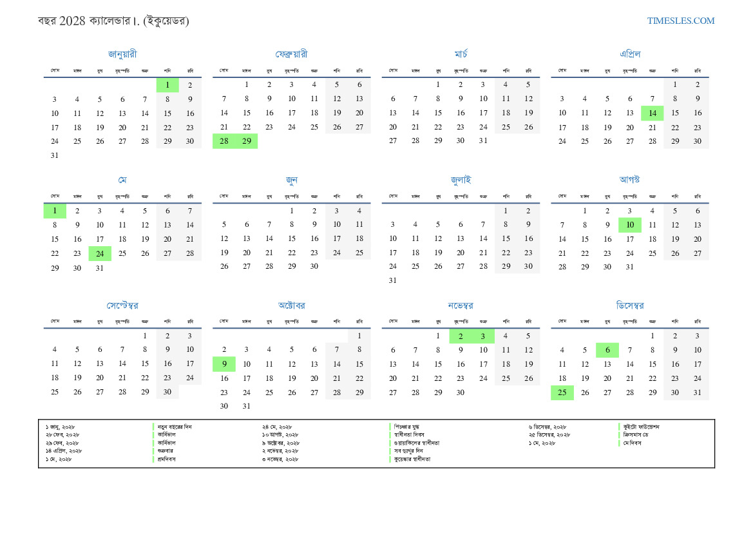This screenshot has height=533, width=753.
Task: Select highlighted 25 in ডিসেম্বর
Action: (x=562, y=392)
